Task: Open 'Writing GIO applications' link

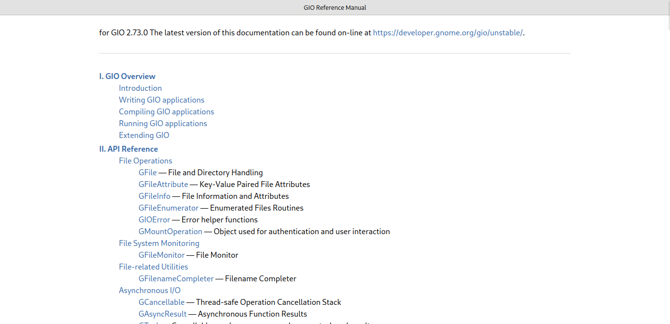Action: [162, 100]
